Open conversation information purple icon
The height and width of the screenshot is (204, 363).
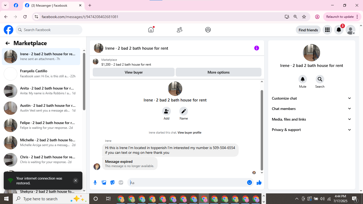[256, 48]
